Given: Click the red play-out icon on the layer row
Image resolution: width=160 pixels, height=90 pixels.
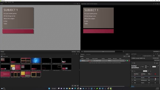Looking at the screenshot, I should pos(129,60).
